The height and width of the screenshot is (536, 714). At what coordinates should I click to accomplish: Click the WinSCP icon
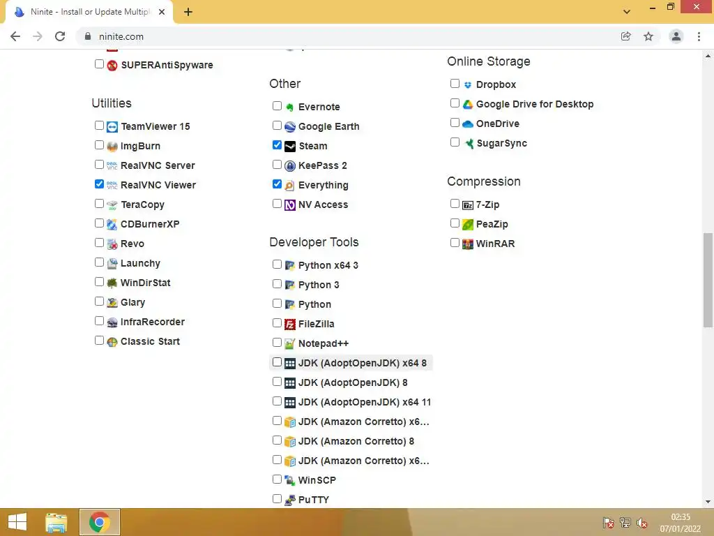(289, 480)
